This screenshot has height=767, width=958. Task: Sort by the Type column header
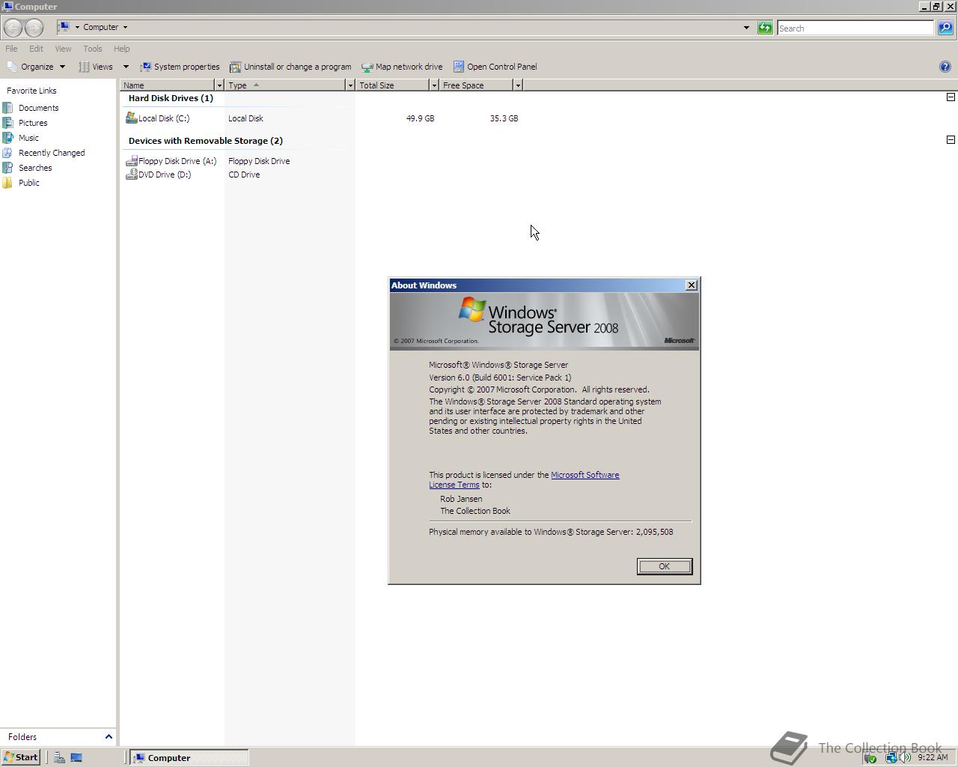pos(285,85)
